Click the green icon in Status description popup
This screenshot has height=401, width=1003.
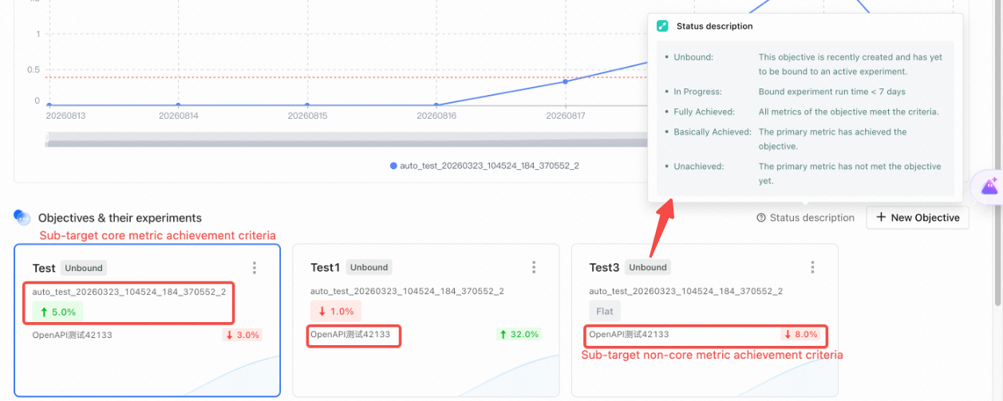click(662, 26)
